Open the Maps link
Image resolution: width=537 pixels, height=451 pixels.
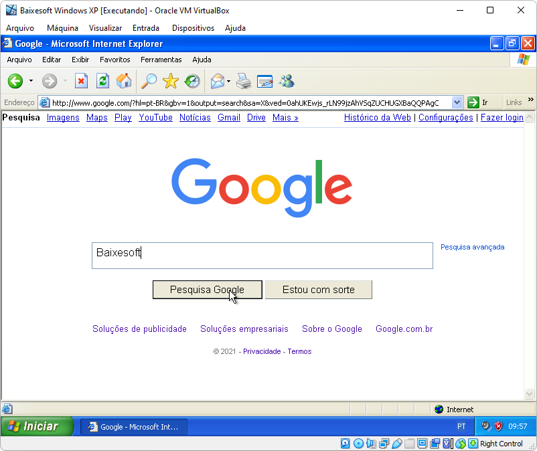(97, 117)
